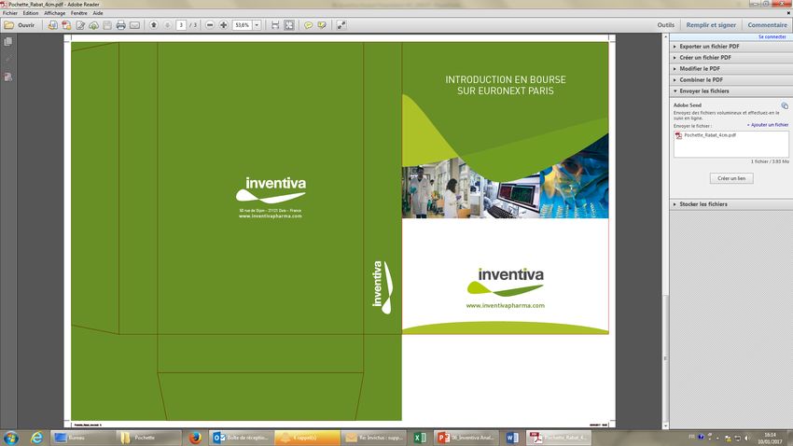Open the page thumbnails sidebar icon
Screen dimensions: 793x446
[8, 42]
